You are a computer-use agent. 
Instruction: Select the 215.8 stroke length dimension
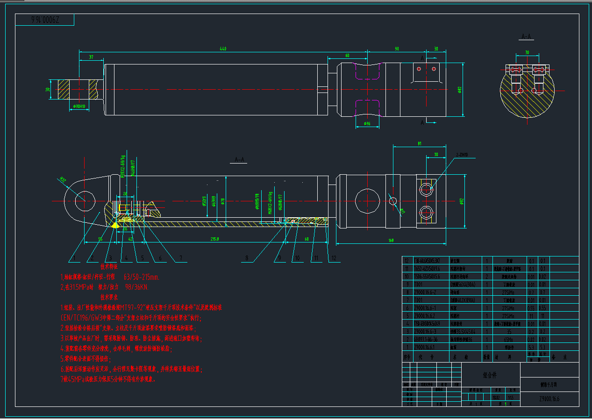click(x=215, y=239)
